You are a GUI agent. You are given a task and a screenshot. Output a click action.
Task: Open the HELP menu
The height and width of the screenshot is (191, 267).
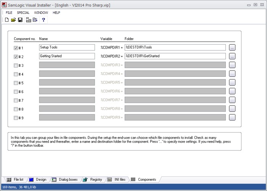point(56,13)
